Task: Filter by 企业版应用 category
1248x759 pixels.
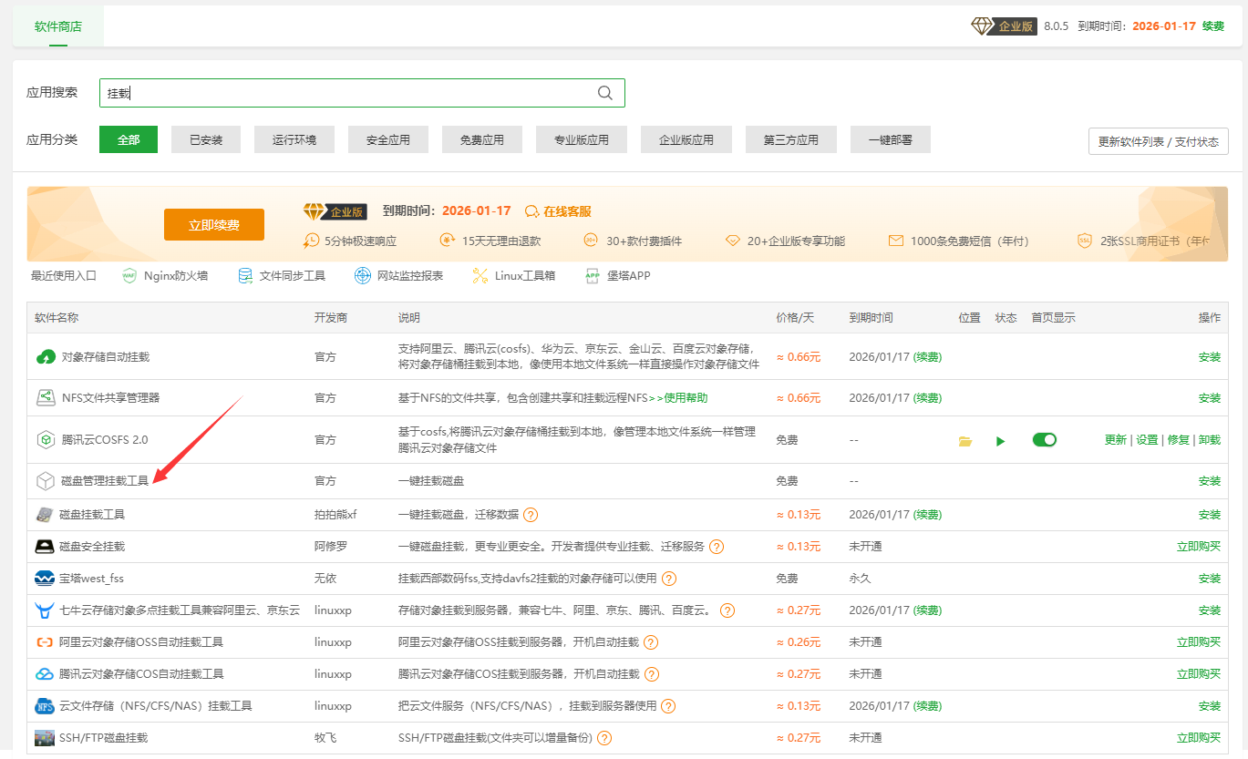Action: pos(686,139)
